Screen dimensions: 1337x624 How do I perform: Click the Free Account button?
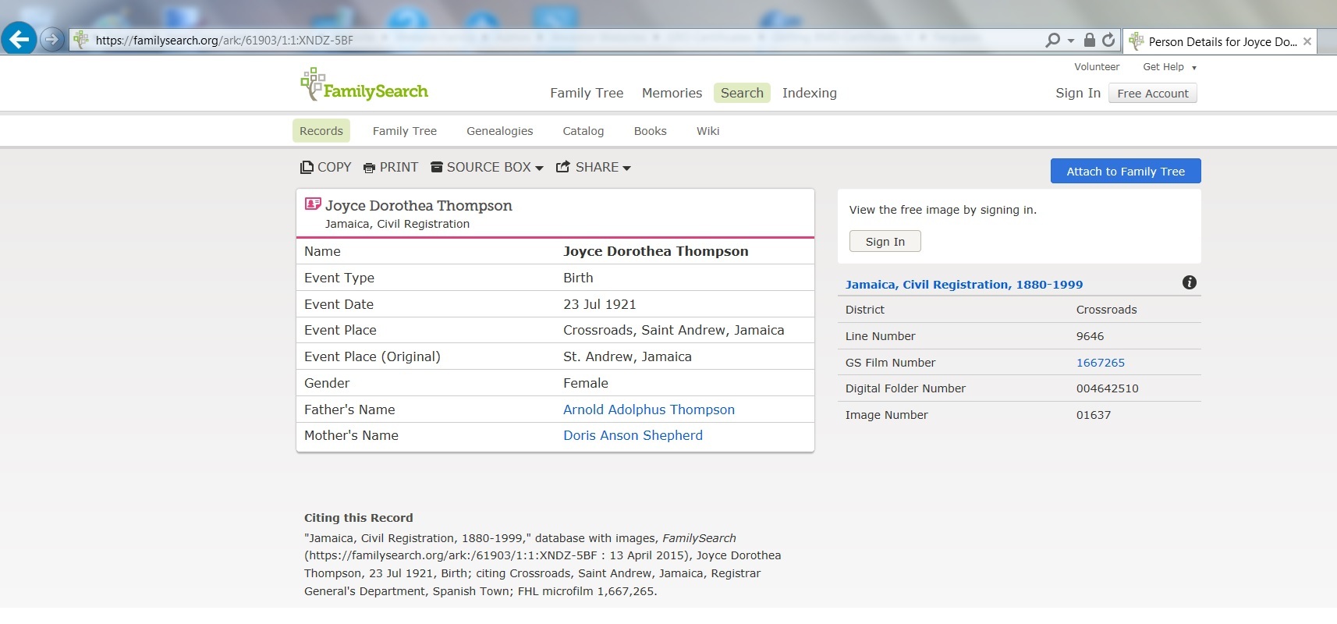coord(1152,94)
